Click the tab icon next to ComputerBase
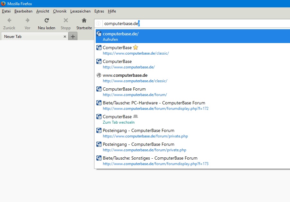Screen dimensions: 290x202 click(x=136, y=116)
